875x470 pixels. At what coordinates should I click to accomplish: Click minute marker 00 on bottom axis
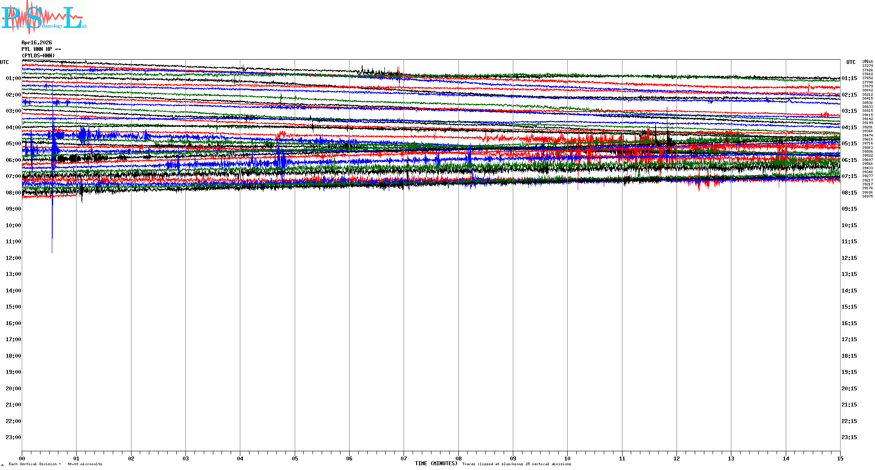click(22, 458)
